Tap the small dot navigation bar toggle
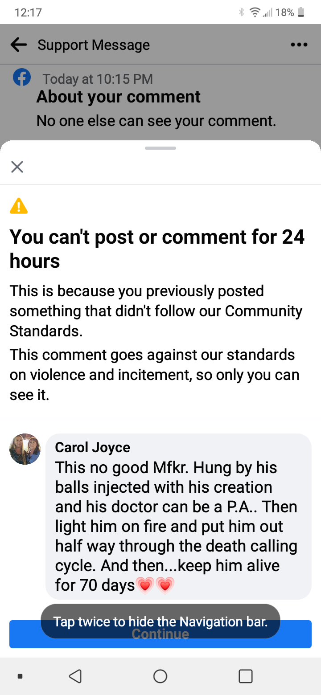Viewport: 321px width, 695px height. pyautogui.click(x=20, y=676)
